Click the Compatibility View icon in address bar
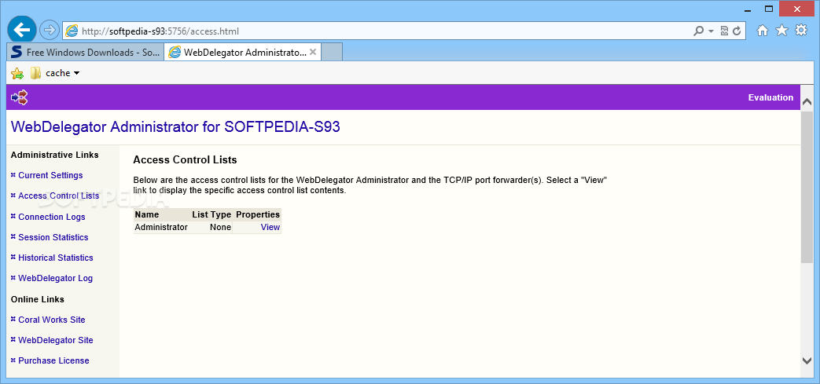The height and width of the screenshot is (384, 820). point(724,31)
